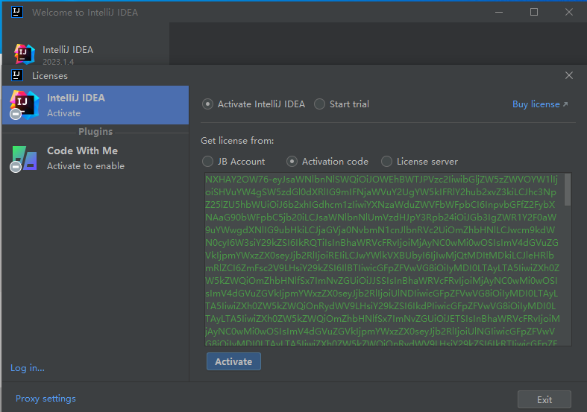Choose Activation code as license source
587x412 pixels.
coord(292,161)
